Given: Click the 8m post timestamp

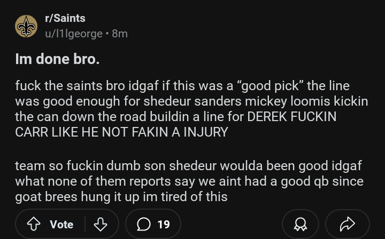Looking at the screenshot, I should [120, 34].
